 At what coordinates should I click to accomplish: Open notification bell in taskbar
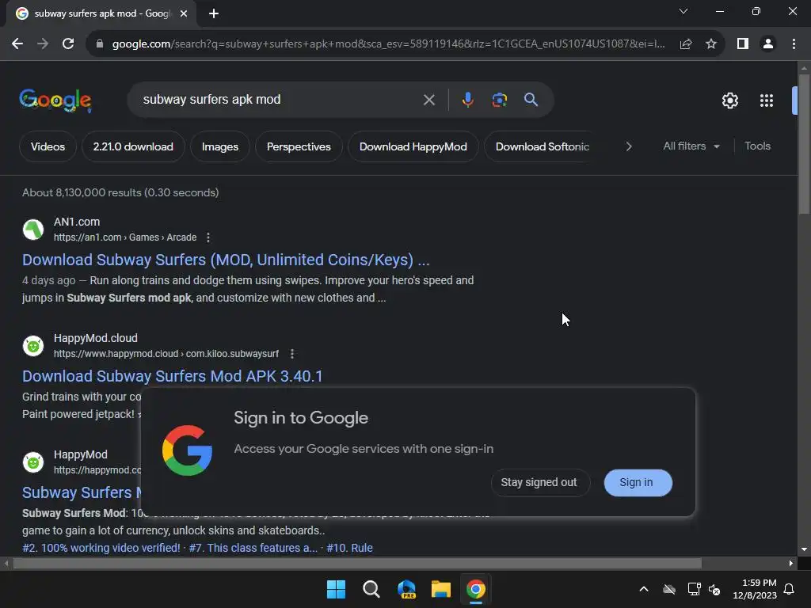coord(789,589)
